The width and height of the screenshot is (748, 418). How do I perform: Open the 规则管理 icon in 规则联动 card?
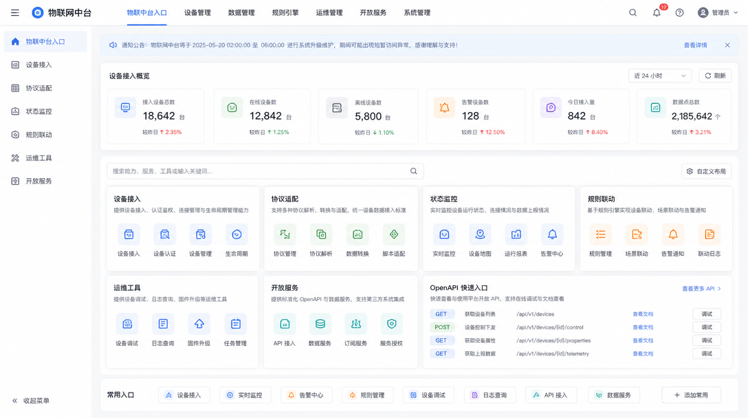pos(601,234)
